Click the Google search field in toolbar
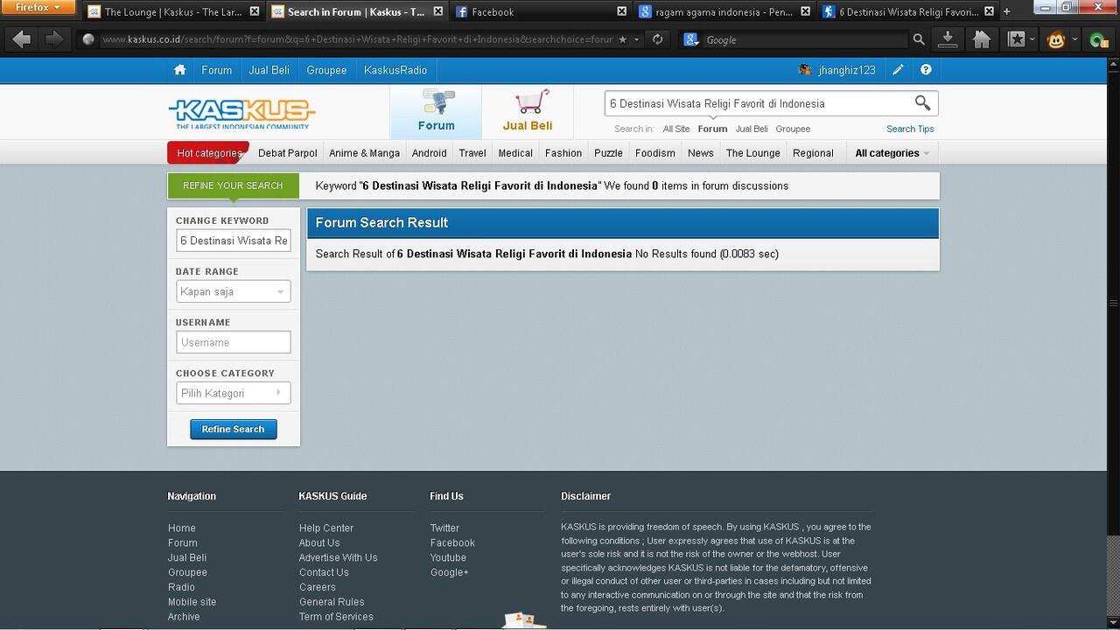Screen dimensions: 1120x630 pyautogui.click(x=805, y=39)
